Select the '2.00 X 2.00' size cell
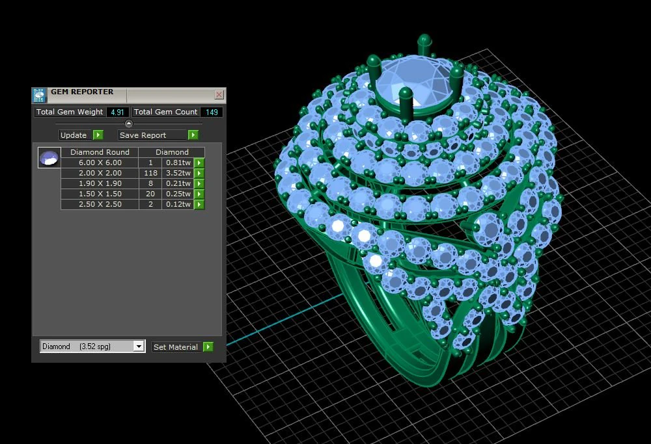The image size is (651, 444). [100, 174]
